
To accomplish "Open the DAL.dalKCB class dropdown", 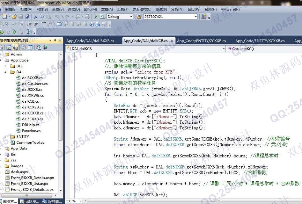I will click(x=224, y=49).
